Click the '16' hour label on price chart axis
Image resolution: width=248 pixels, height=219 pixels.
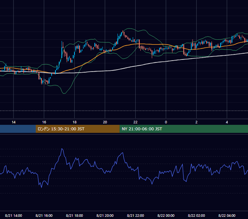pos(44,122)
